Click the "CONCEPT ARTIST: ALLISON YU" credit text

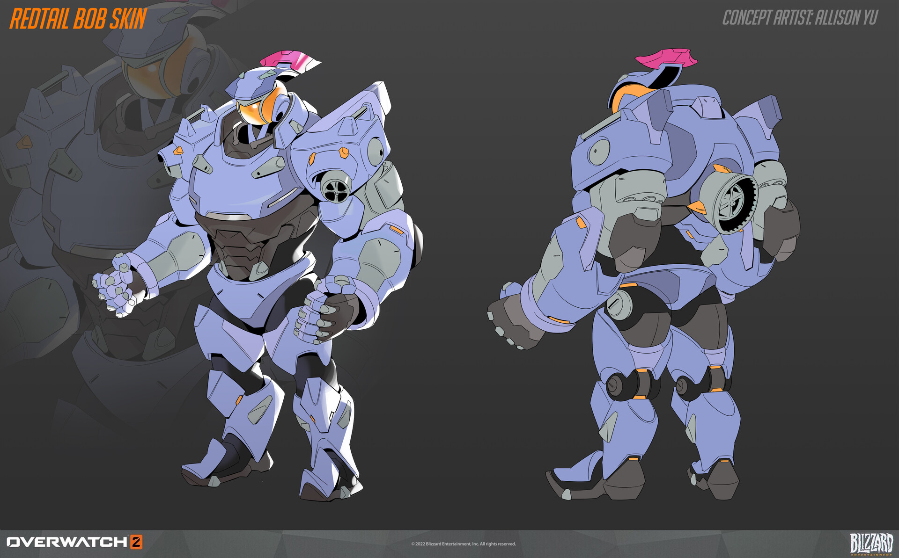tap(800, 18)
